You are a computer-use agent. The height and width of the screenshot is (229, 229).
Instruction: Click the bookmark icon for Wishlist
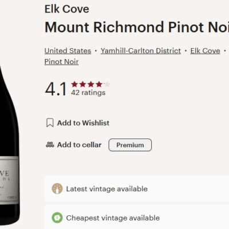click(50, 123)
